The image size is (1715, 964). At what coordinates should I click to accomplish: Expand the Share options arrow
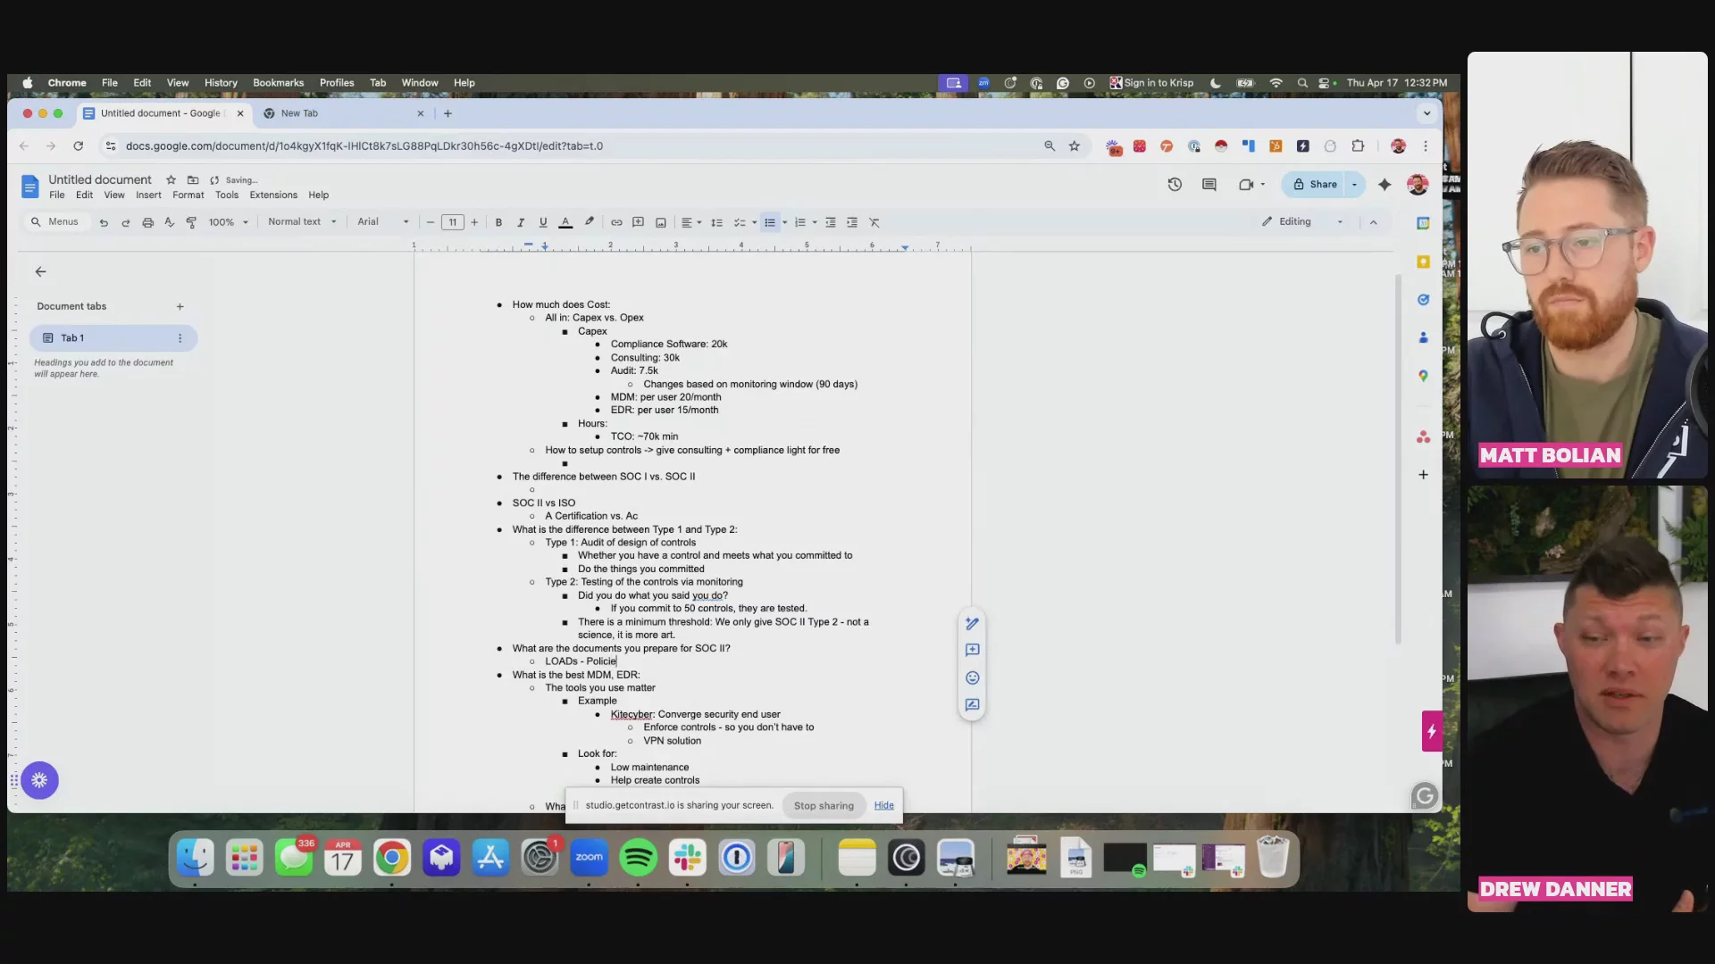[1355, 185]
